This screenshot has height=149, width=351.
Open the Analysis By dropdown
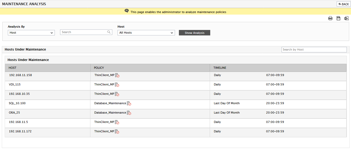31,33
